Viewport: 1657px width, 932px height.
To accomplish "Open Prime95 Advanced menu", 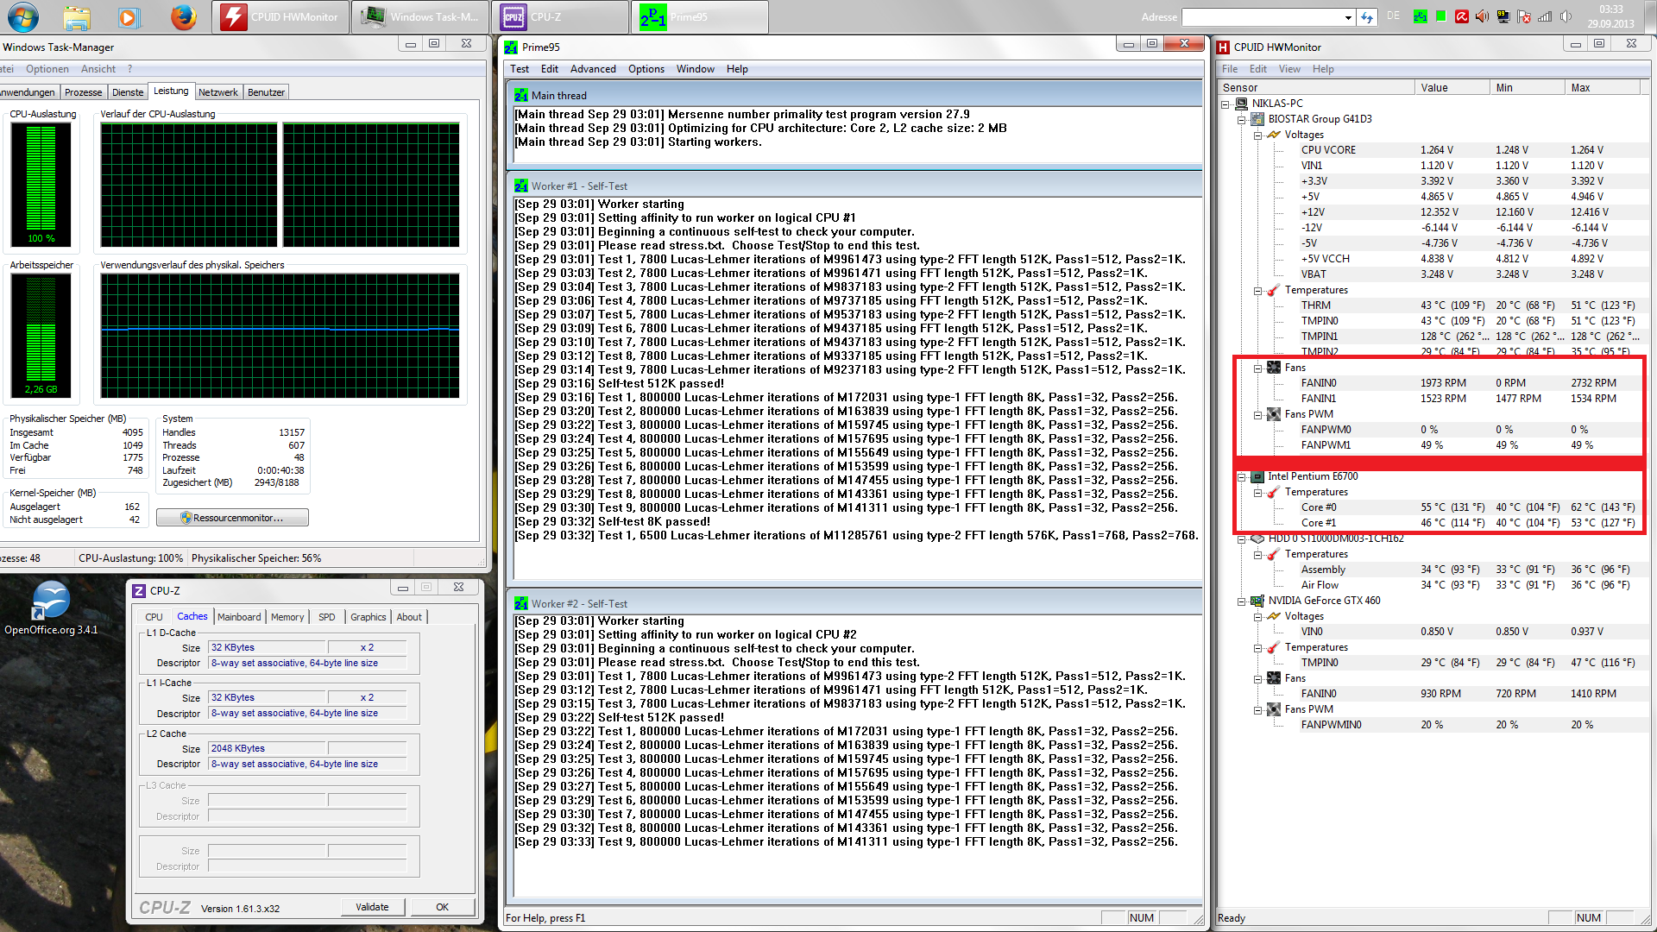I will pyautogui.click(x=593, y=69).
